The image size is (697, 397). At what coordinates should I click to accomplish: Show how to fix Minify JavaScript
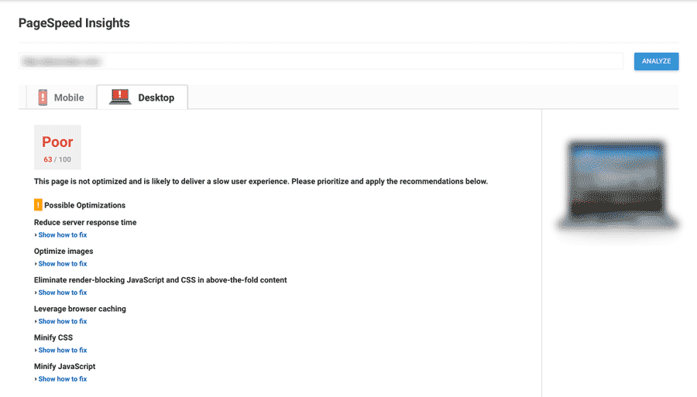[x=61, y=379]
